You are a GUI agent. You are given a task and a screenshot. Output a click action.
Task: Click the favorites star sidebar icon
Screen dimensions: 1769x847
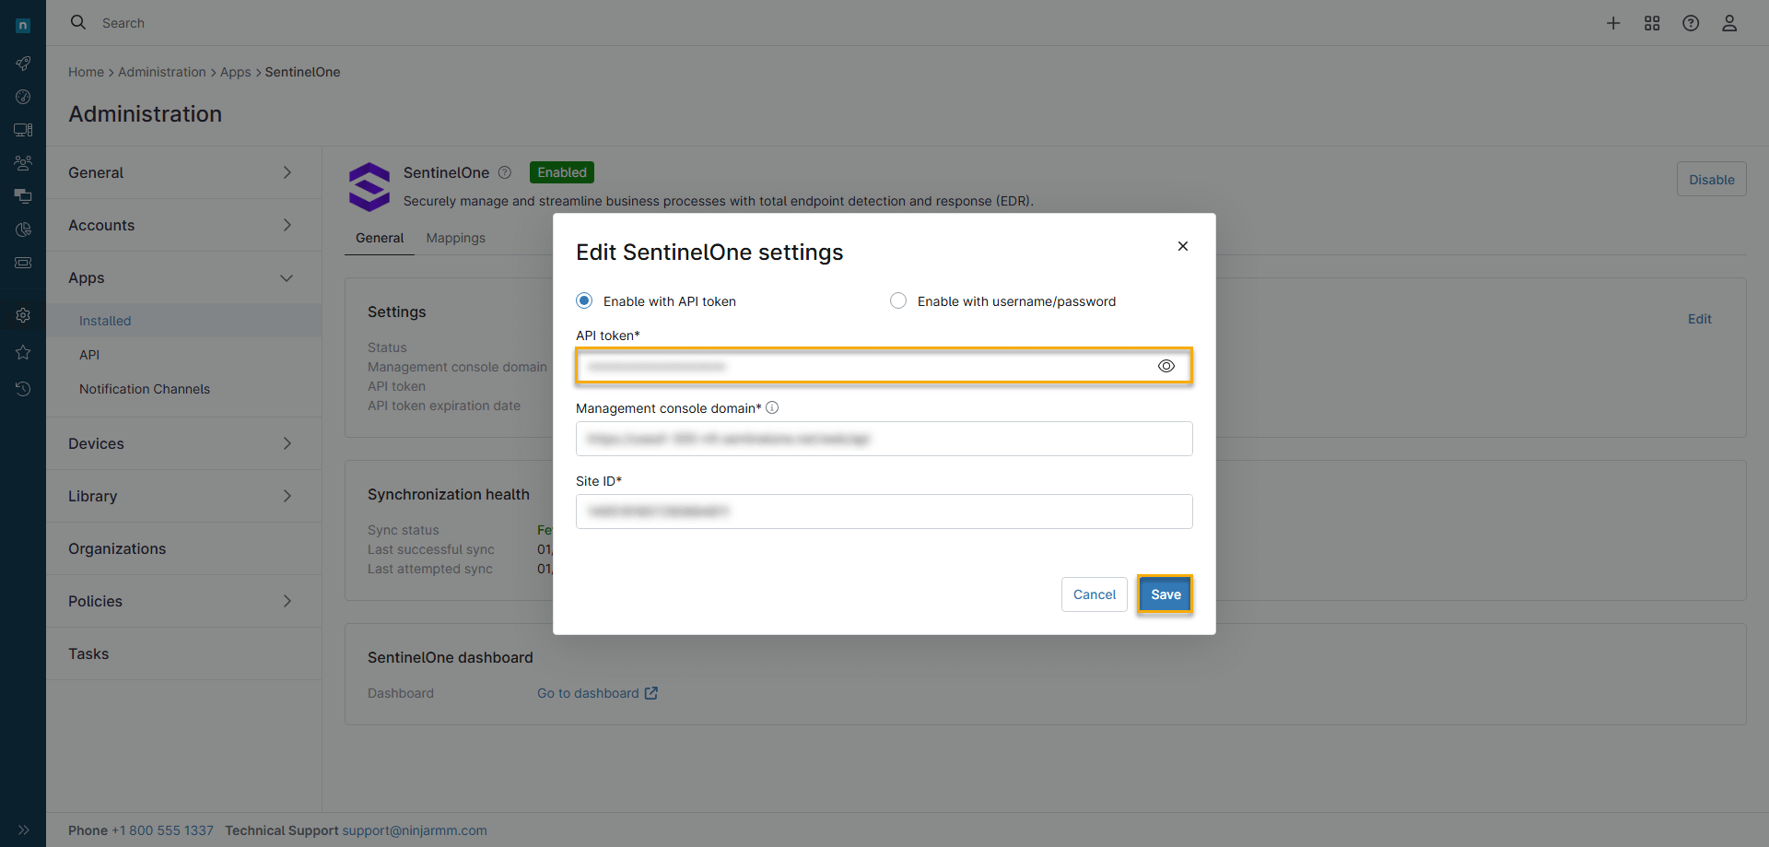[23, 352]
